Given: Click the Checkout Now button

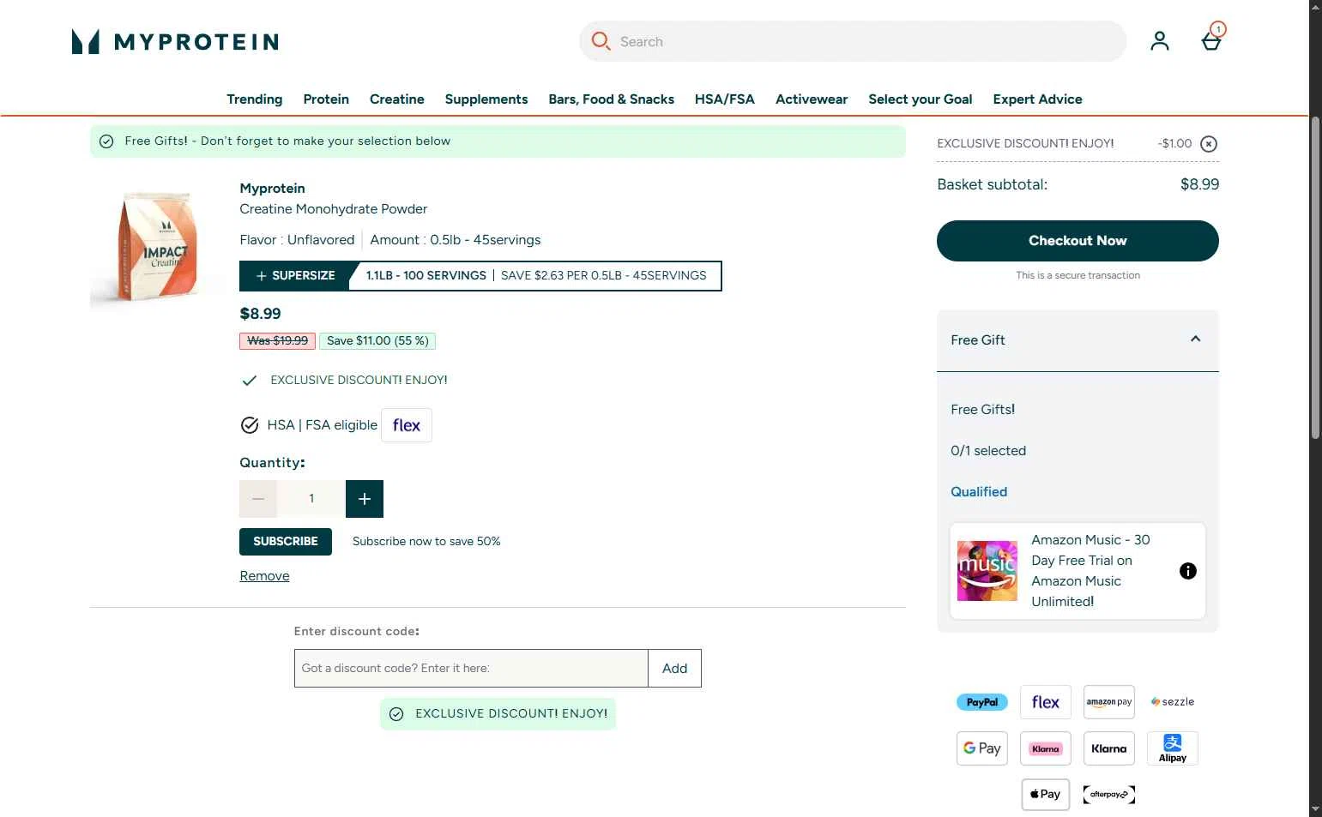Looking at the screenshot, I should [1078, 241].
